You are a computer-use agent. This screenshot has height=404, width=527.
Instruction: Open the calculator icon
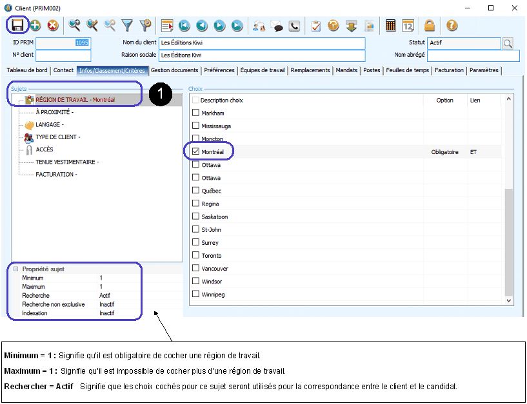point(390,26)
